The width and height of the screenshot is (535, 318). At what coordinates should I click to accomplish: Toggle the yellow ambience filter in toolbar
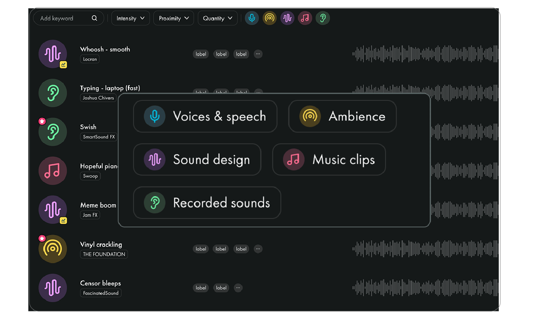coord(270,18)
